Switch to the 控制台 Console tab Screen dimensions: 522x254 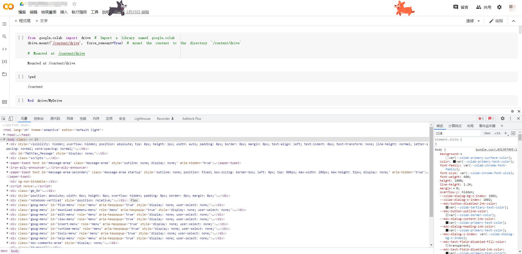[x=39, y=119]
